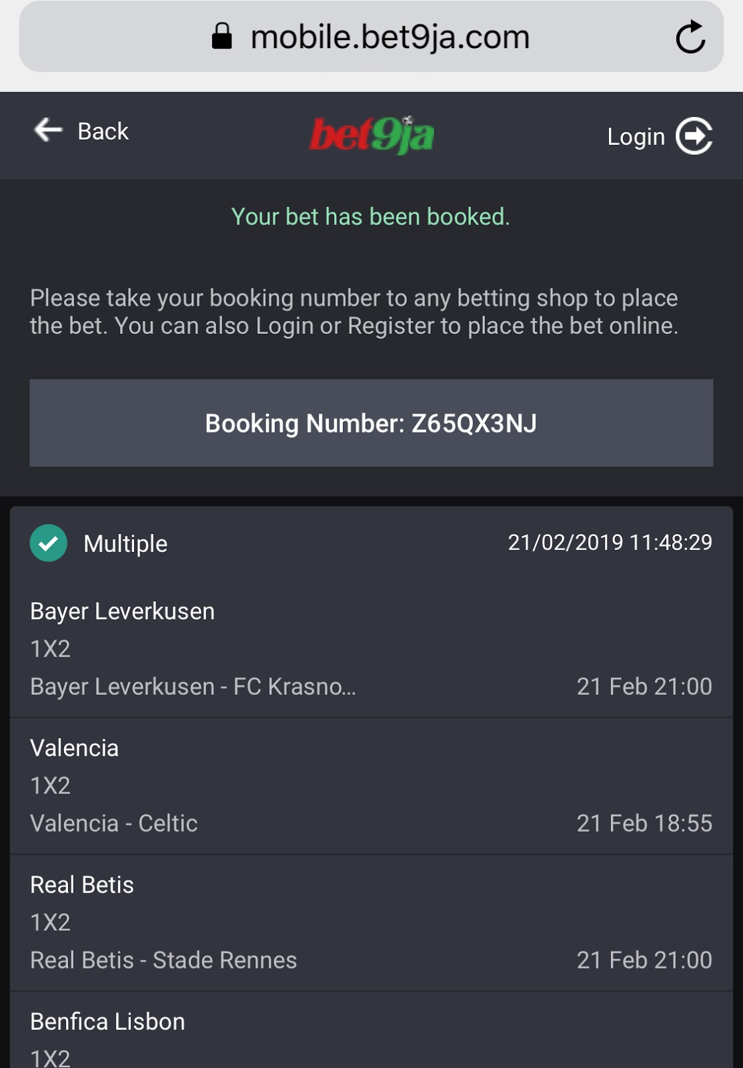The width and height of the screenshot is (743, 1068).
Task: Tap the 21 Feb 18:55 kickoff time
Action: 644,823
